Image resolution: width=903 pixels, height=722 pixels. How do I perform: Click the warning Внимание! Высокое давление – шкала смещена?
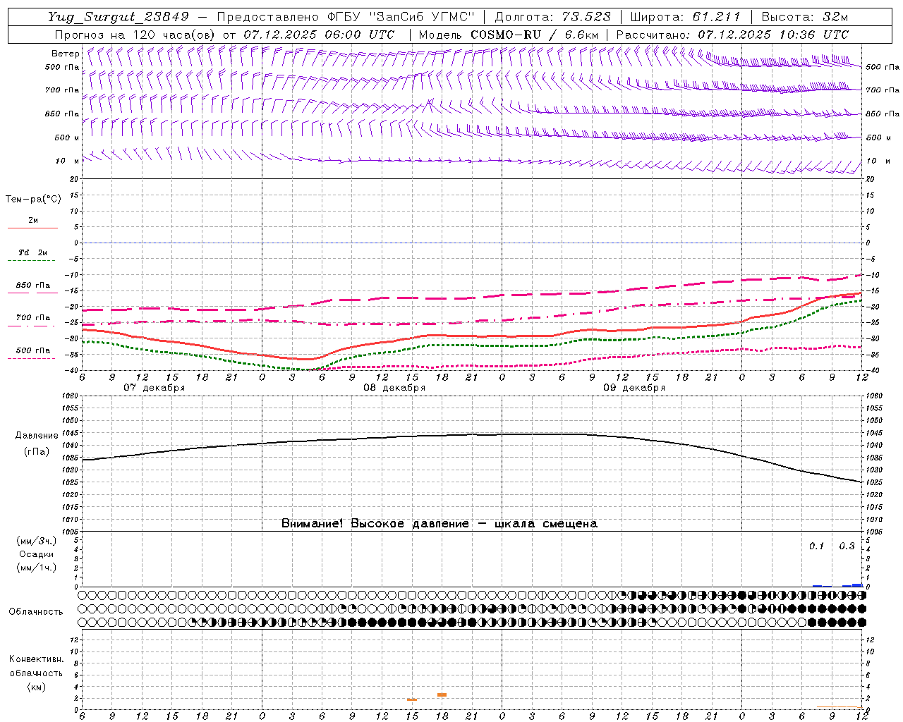(439, 524)
